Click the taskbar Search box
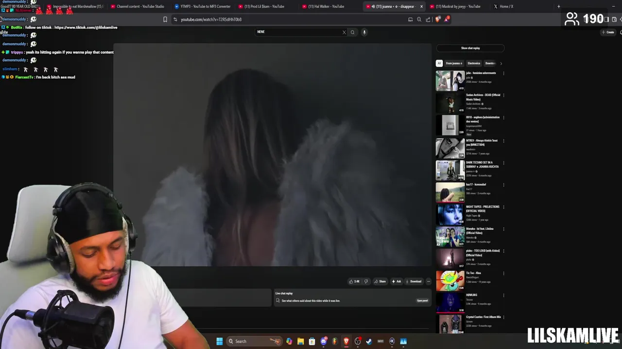The height and width of the screenshot is (349, 622). tap(254, 341)
